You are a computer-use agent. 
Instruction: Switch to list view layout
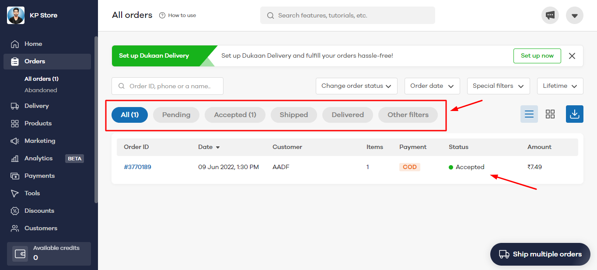pyautogui.click(x=529, y=114)
